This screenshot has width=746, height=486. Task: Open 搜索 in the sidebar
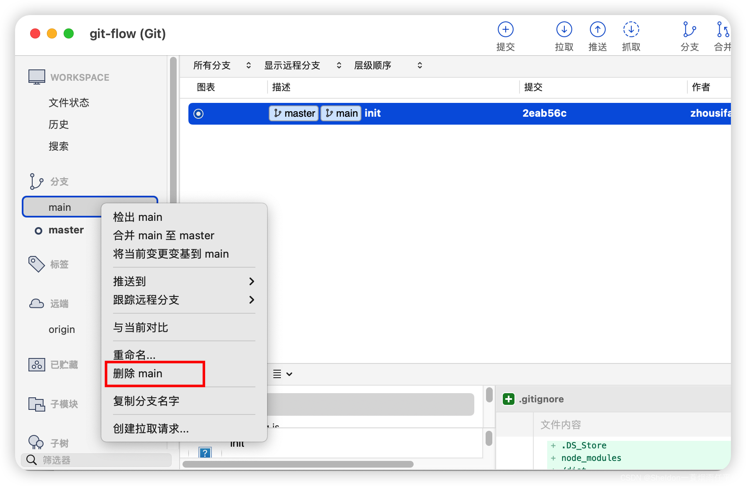[x=59, y=146]
